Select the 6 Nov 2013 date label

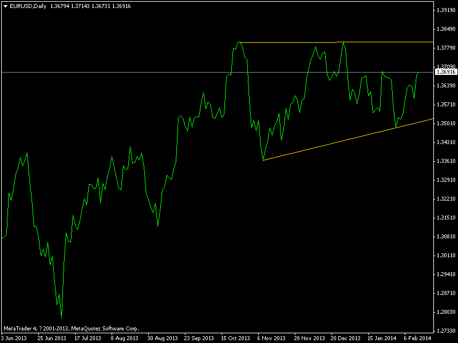coord(271,338)
